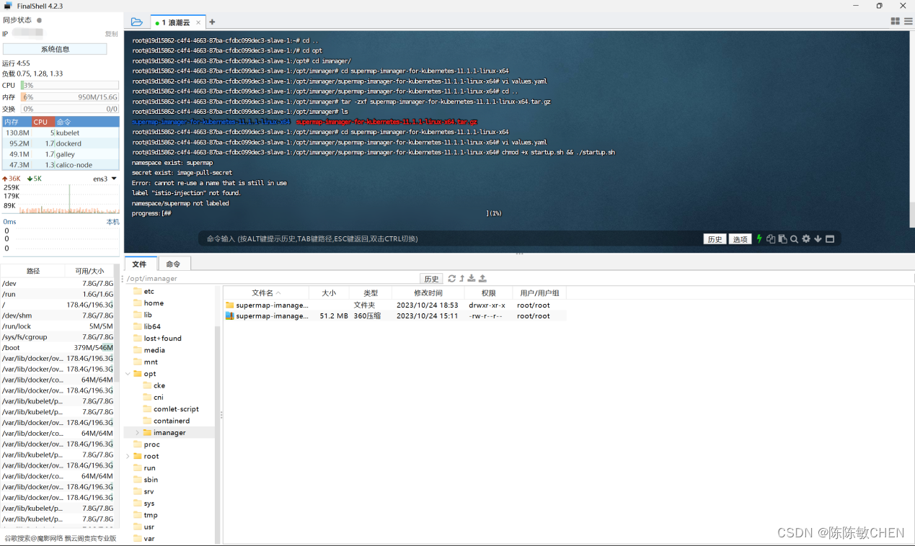Switch to grid layout view icon
915x546 pixels.
click(895, 22)
